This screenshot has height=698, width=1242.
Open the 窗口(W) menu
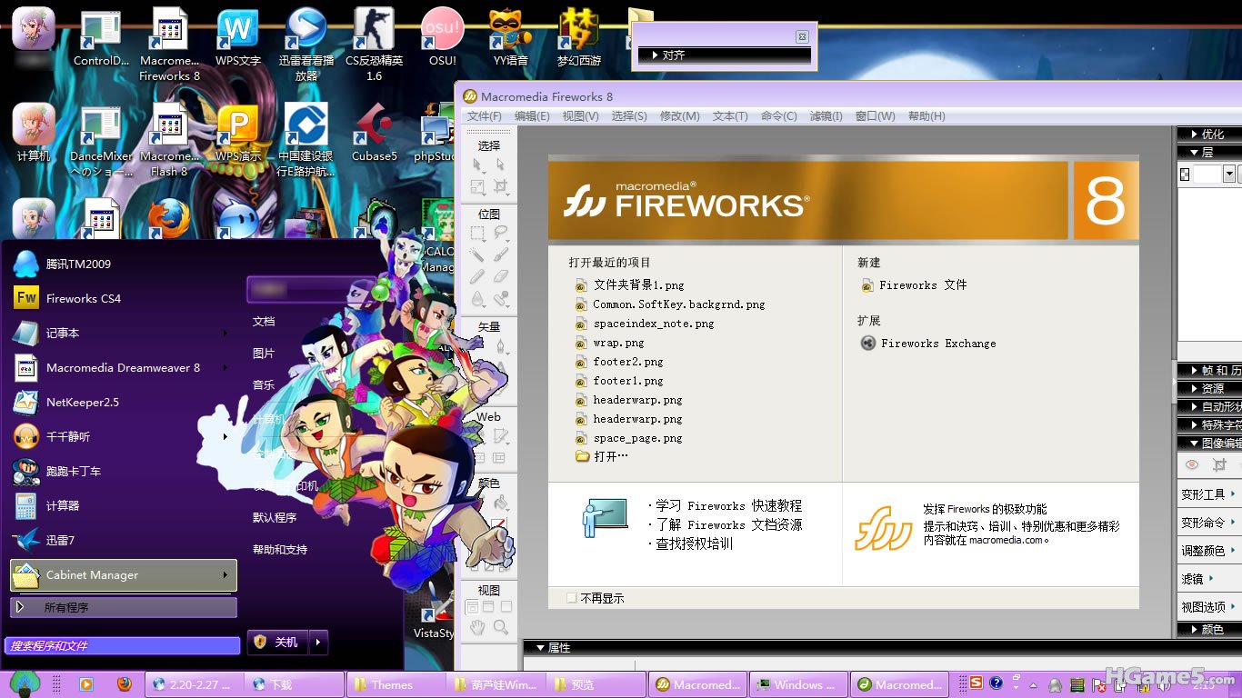click(x=875, y=116)
